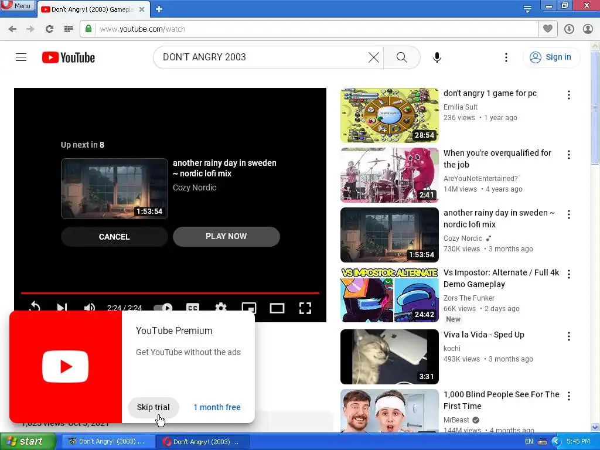
Task: Skip the YouTube Premium trial
Action: tap(153, 407)
